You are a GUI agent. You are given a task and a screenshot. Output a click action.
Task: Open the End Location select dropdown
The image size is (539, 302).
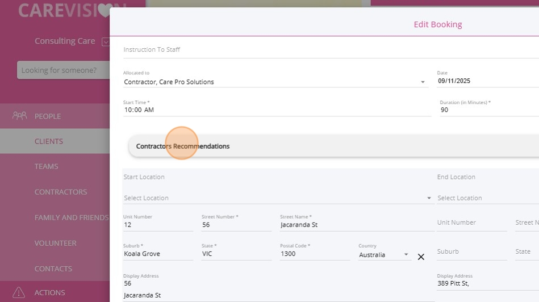click(486, 198)
